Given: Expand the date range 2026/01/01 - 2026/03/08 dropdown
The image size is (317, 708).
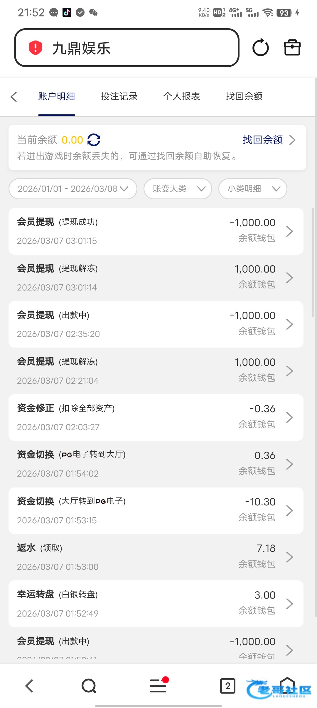Looking at the screenshot, I should pyautogui.click(x=73, y=189).
